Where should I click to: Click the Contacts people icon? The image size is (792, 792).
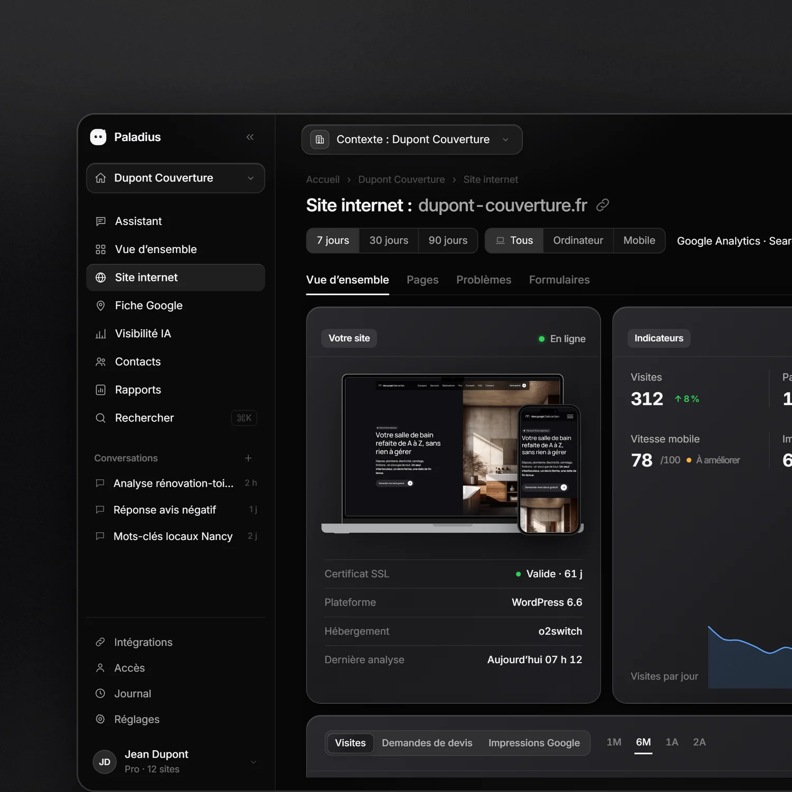click(x=101, y=362)
